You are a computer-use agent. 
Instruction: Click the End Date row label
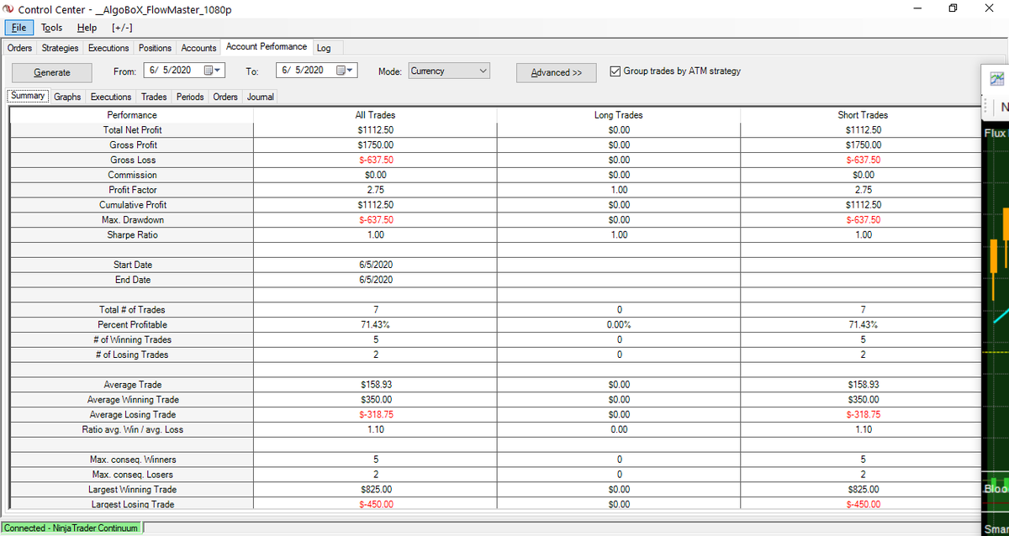133,280
